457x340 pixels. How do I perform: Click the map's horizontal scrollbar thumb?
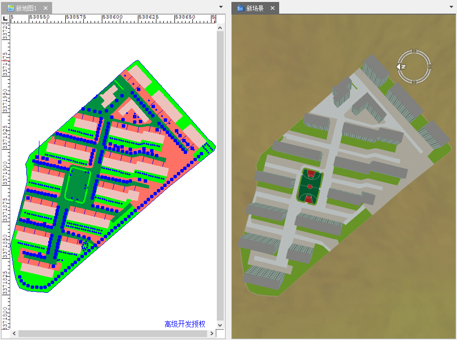tap(112, 334)
